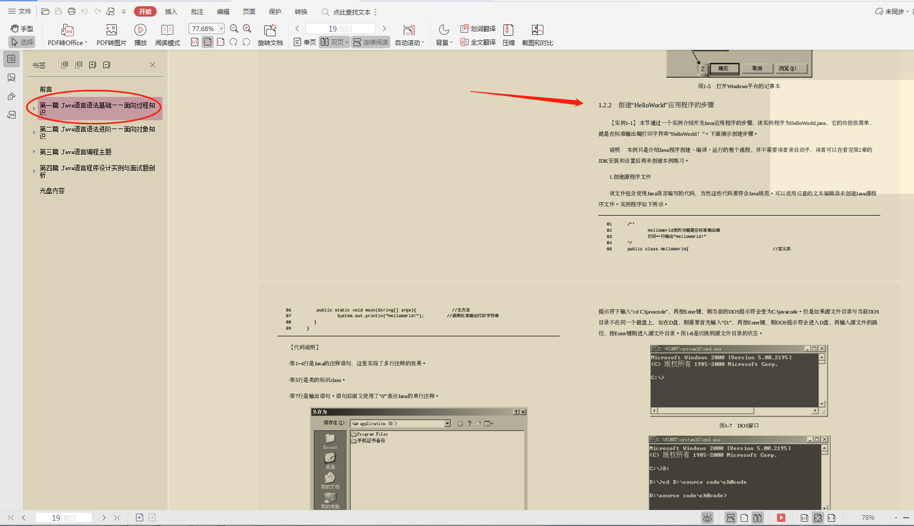Open the 文件 menu
Screen dimensions: 914x526
(x=20, y=11)
